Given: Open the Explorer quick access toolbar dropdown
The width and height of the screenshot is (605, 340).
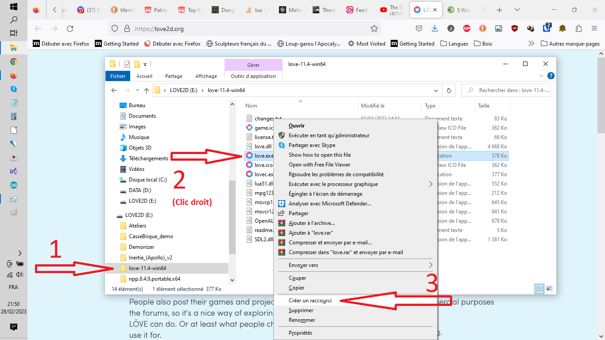Looking at the screenshot, I should pyautogui.click(x=145, y=64).
